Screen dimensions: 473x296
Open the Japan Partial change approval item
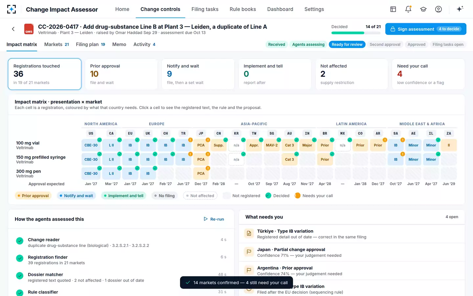352,252
